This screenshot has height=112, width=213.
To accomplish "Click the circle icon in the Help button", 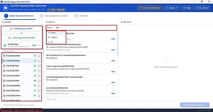I will tap(184, 8).
